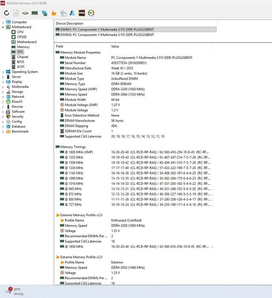Image resolution: width=272 pixels, height=298 pixels.
Task: Select the Memory Speed (XMP) row
Action: click(133, 89)
